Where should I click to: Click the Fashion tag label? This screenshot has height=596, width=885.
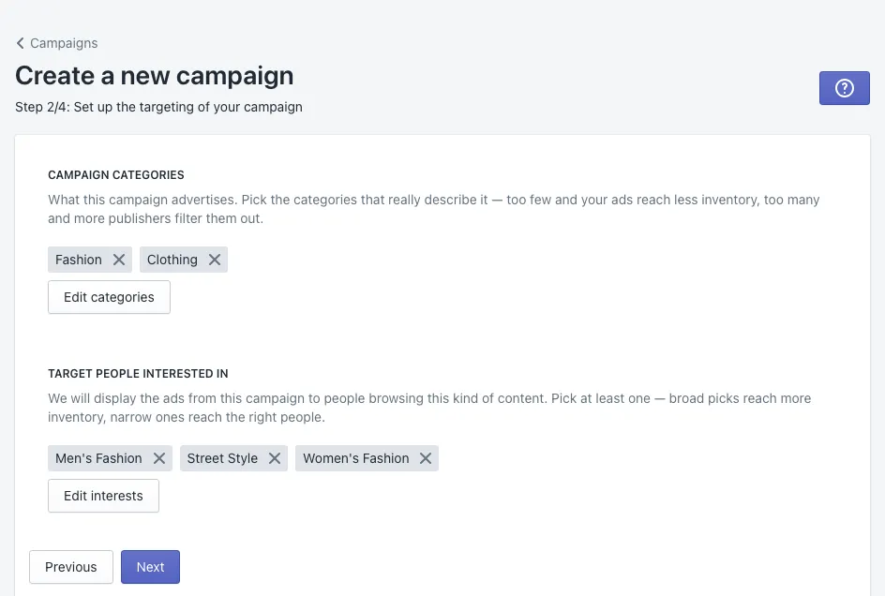click(79, 260)
